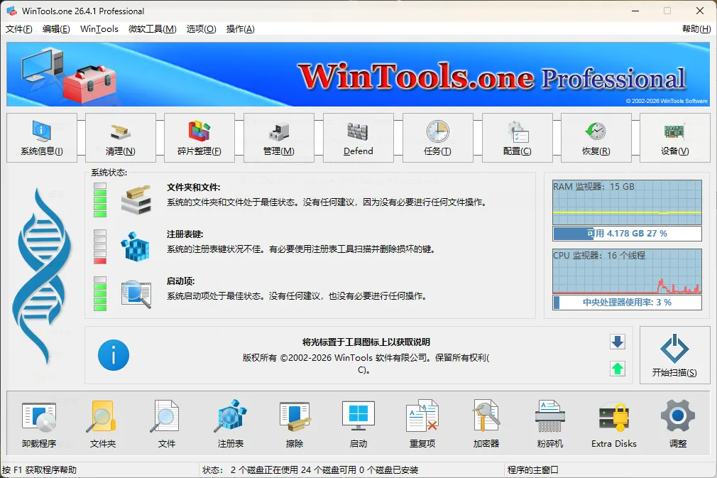Open the Extra Disks tool
This screenshot has height=478, width=717.
[613, 423]
